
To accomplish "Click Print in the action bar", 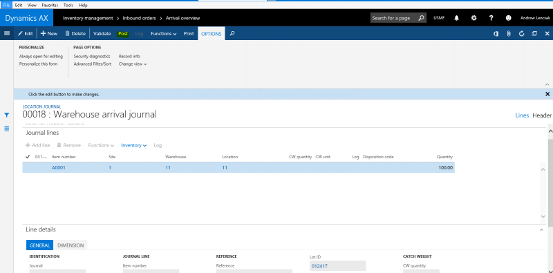I will (189, 33).
